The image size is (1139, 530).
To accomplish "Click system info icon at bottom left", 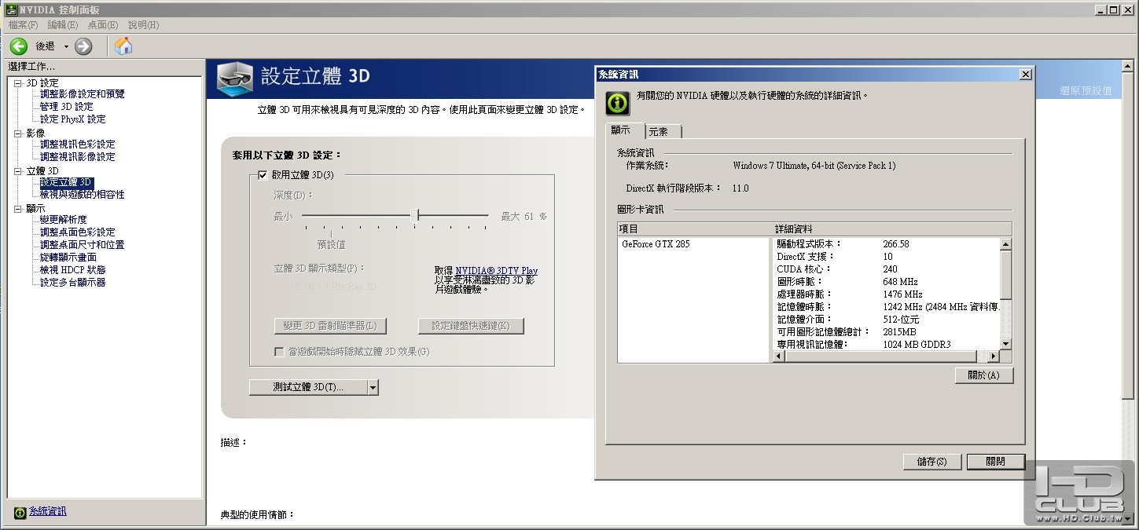I will pyautogui.click(x=20, y=512).
